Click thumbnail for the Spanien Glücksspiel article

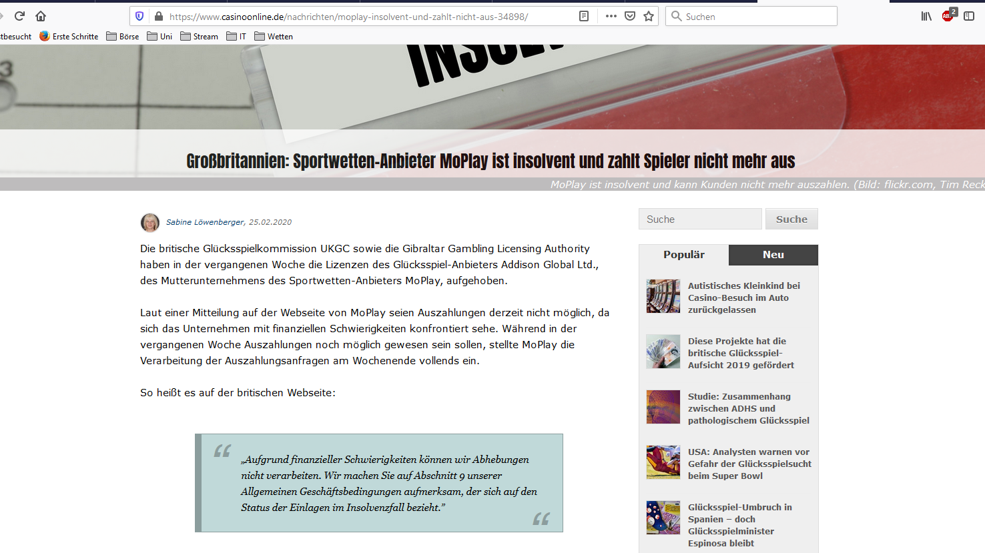point(663,518)
